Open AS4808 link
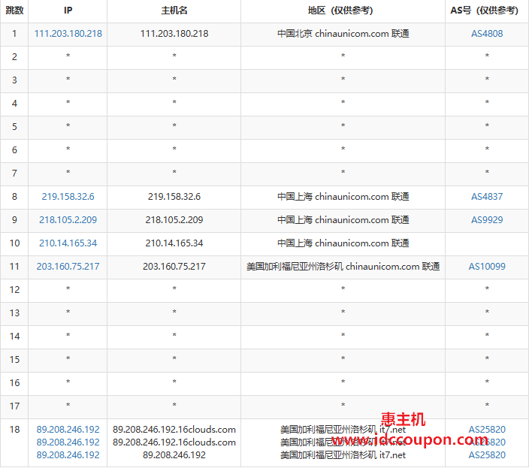This screenshot has width=529, height=468. (487, 33)
